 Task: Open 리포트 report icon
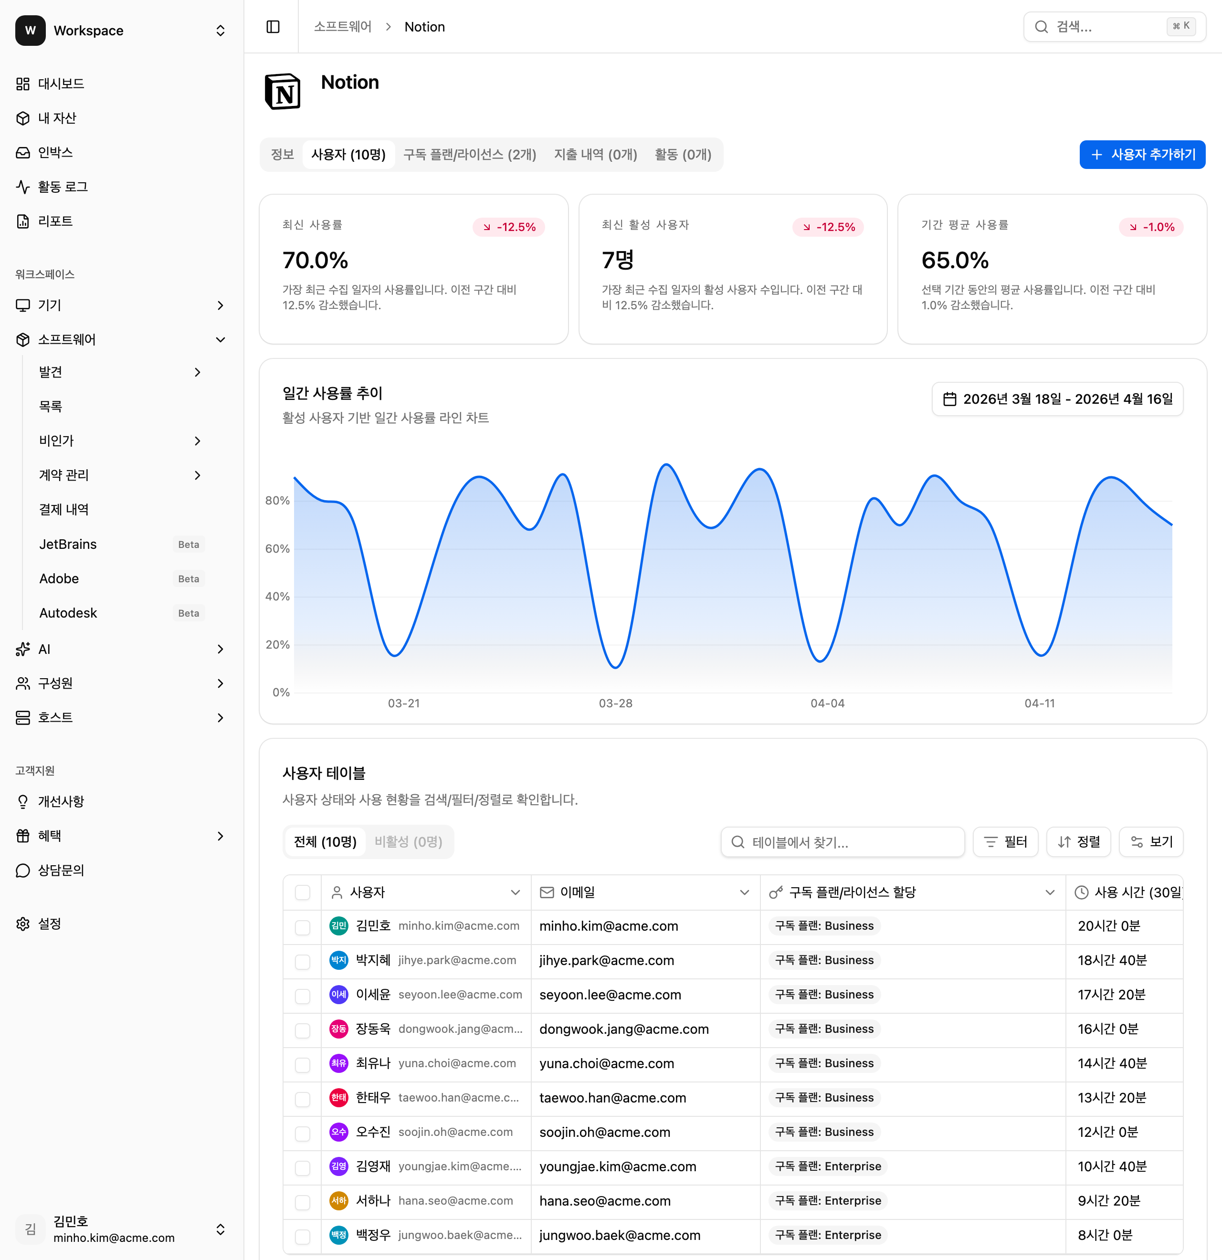tap(23, 222)
